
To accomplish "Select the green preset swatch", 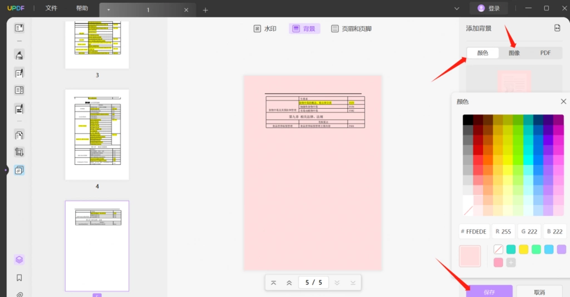I will (x=536, y=249).
